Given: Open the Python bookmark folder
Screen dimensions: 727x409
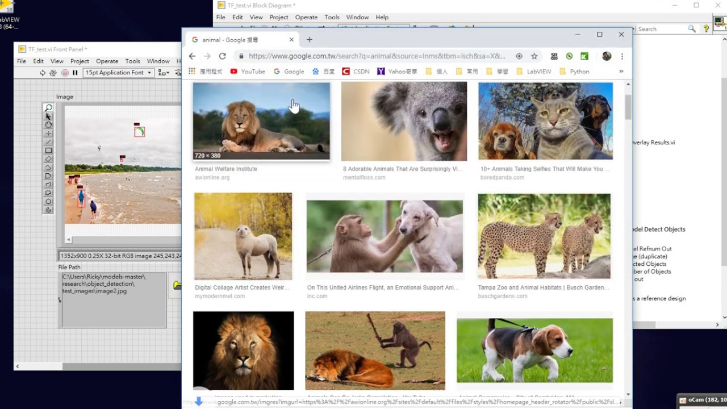Looking at the screenshot, I should click(574, 72).
